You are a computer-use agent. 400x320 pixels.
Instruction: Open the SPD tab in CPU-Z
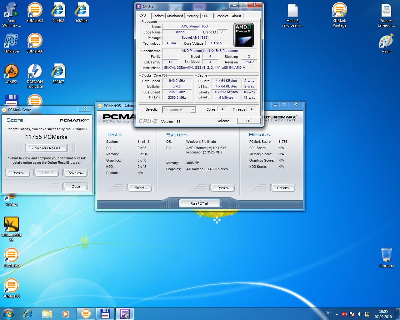click(205, 16)
